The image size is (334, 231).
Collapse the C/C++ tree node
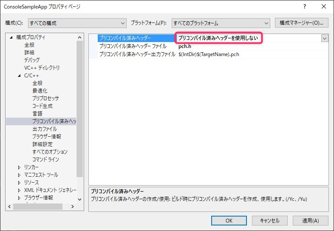19,76
